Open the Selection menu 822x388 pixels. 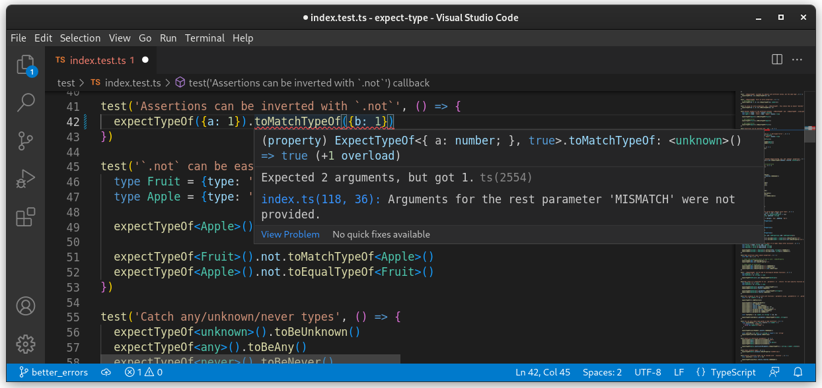coord(80,38)
